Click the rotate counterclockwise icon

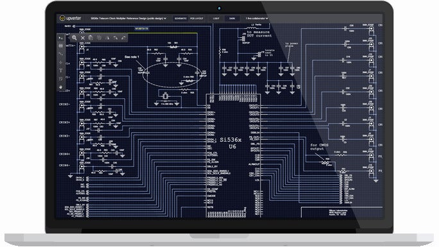(124, 37)
